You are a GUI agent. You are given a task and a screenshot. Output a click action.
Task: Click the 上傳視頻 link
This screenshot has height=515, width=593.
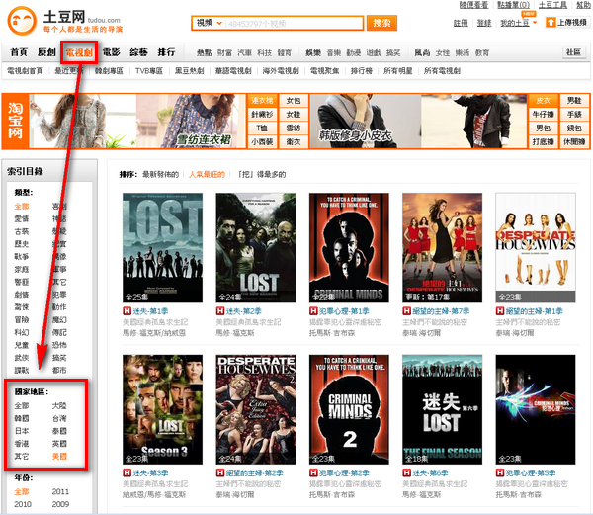tap(572, 23)
